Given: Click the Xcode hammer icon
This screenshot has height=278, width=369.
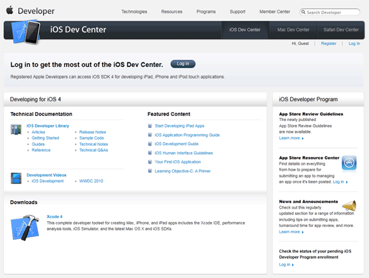Looking at the screenshot, I should 25,227.
